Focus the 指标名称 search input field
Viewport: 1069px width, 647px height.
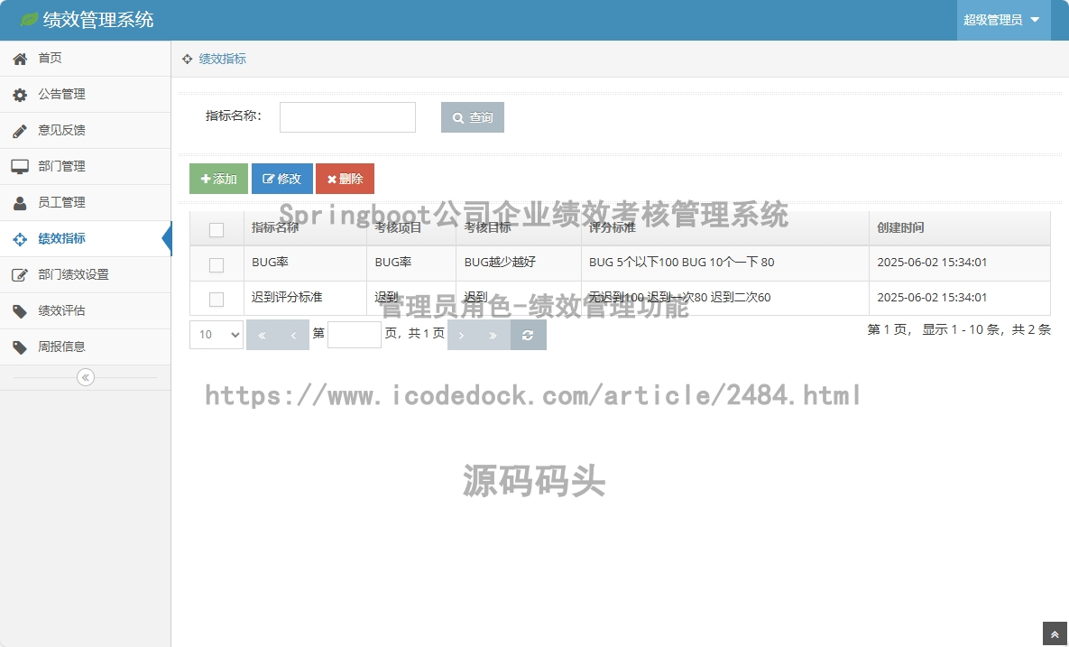click(x=347, y=117)
